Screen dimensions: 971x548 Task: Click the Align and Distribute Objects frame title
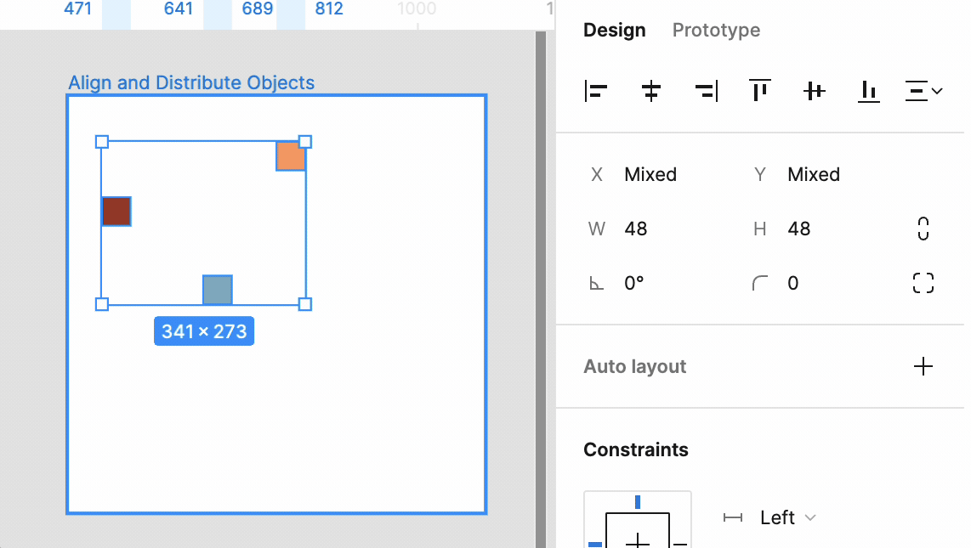point(193,82)
